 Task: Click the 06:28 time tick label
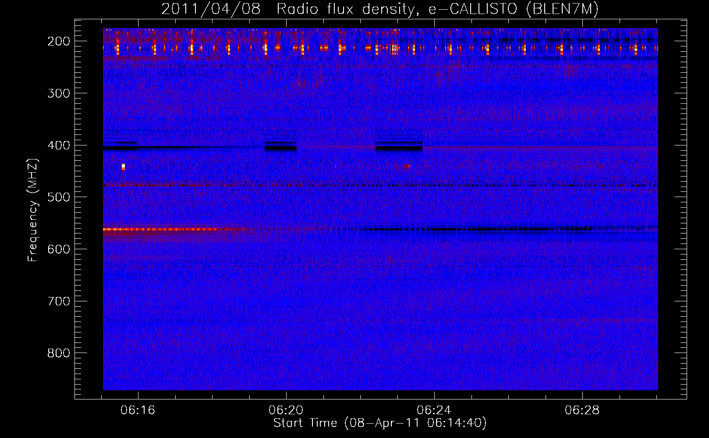[x=582, y=410]
